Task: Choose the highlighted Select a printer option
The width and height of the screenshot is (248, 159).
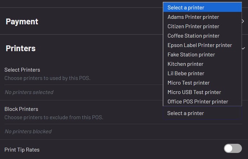Action: point(202,8)
